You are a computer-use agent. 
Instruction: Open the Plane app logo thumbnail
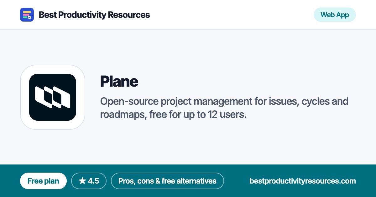pos(53,97)
